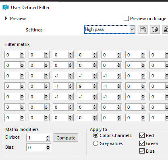Select the Grey values radio button
This screenshot has width=168, height=160.
(95, 143)
